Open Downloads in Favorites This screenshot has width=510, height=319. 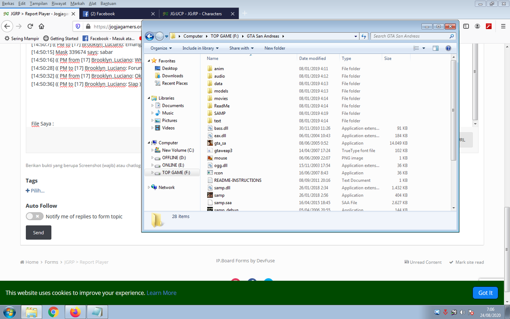click(x=169, y=76)
